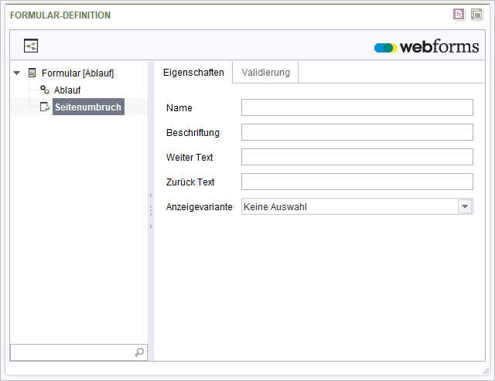Click into the Name input field
Screen dimensions: 495x381
pyautogui.click(x=357, y=107)
